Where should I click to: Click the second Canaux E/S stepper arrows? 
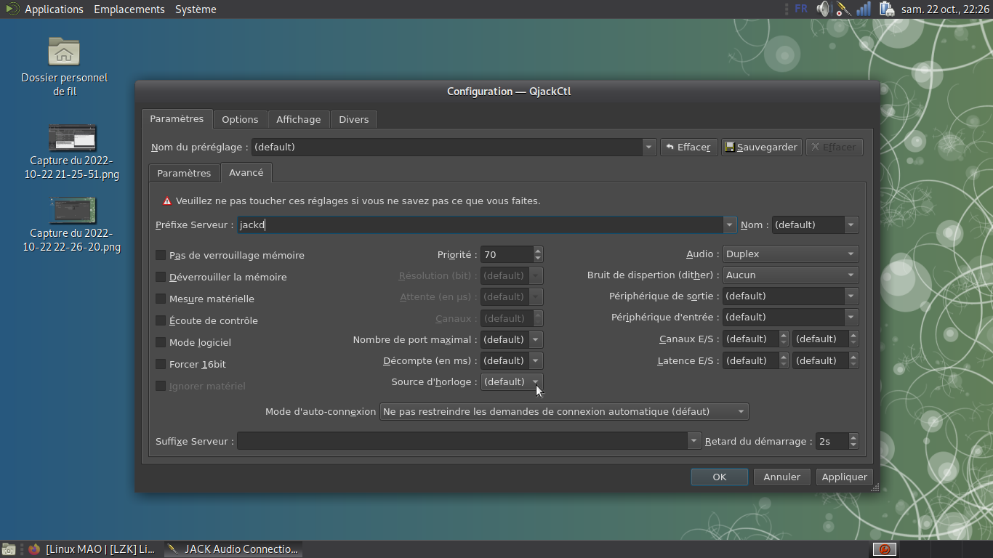(853, 339)
